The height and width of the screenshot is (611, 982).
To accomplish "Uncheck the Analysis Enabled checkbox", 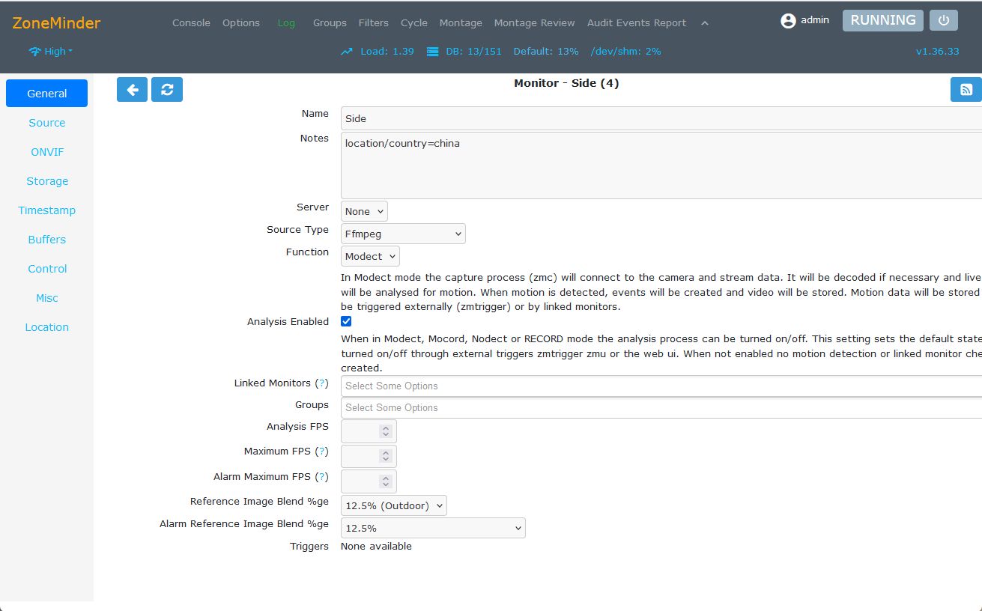I will click(x=346, y=321).
